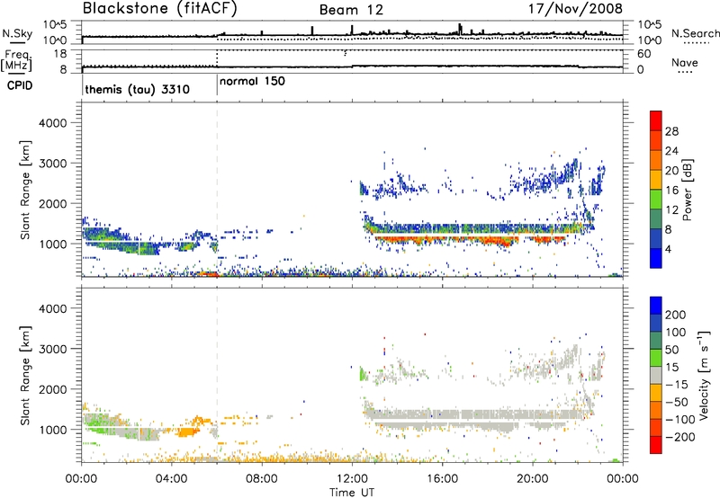Select the 'Beam 12' heading
This screenshot has width=720, height=498.
tap(351, 10)
